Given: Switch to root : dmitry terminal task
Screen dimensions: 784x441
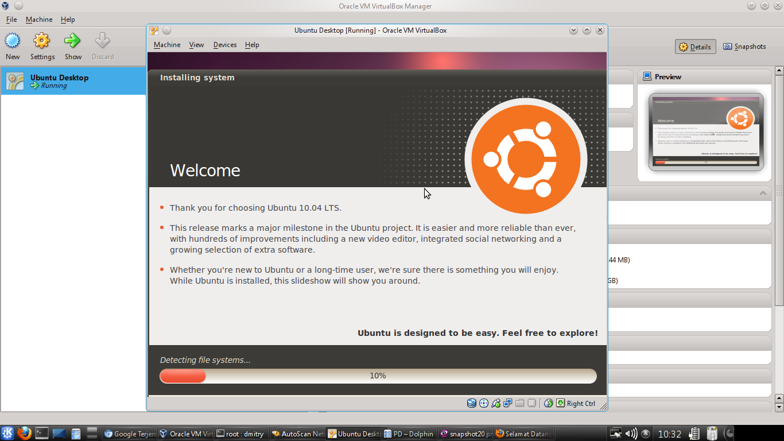Looking at the screenshot, I should click(x=241, y=434).
